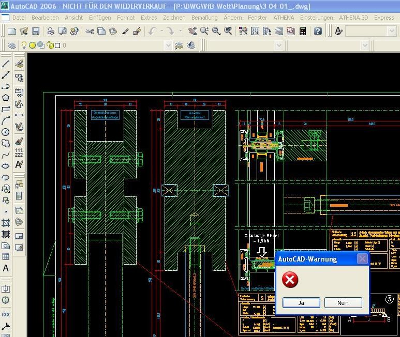Open the Layer Properties Manager

pyautogui.click(x=12, y=45)
